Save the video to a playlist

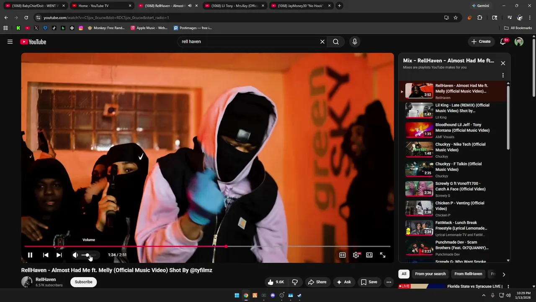pyautogui.click(x=369, y=282)
